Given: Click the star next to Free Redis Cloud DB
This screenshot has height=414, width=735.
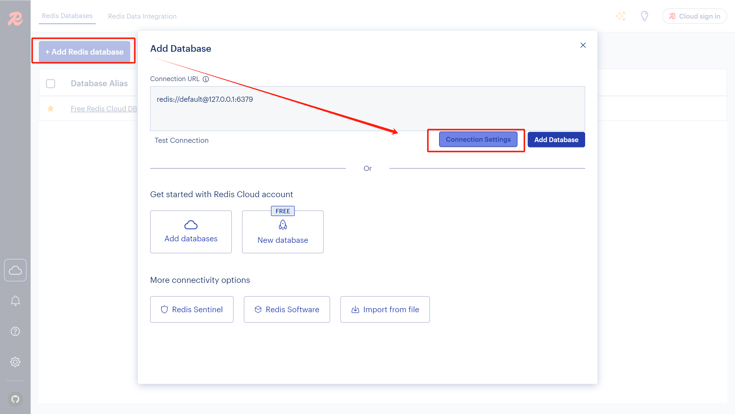Looking at the screenshot, I should [x=51, y=108].
